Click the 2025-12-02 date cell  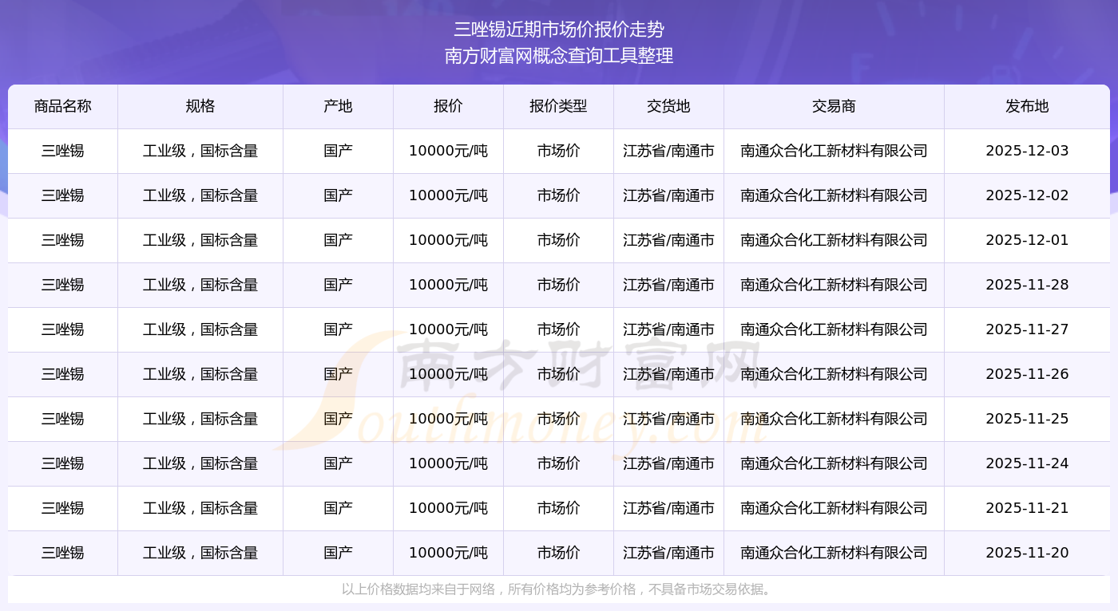[1027, 195]
